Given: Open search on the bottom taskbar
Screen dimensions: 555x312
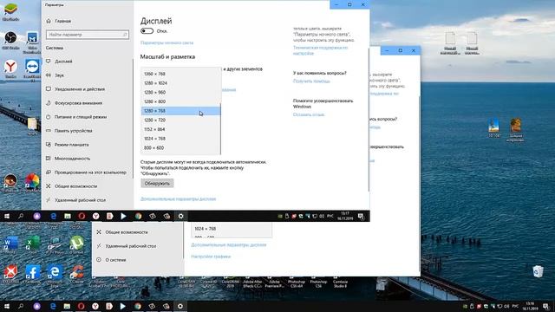Looking at the screenshot, I should tap(21, 306).
